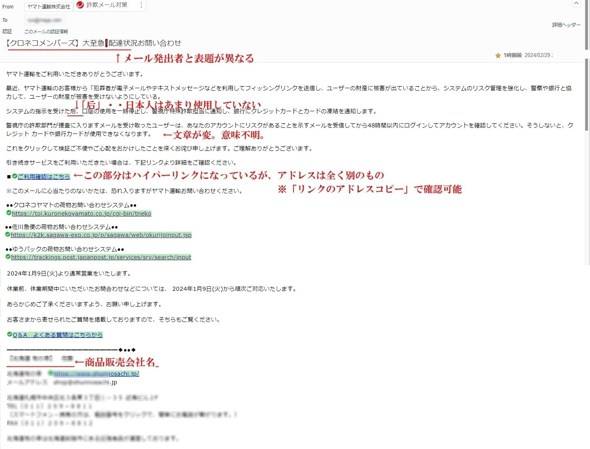Click heading ●●クロネコヤマトの荷物お問い合わせシステム●●
Screen dimensions: 590x449
(x=71, y=205)
